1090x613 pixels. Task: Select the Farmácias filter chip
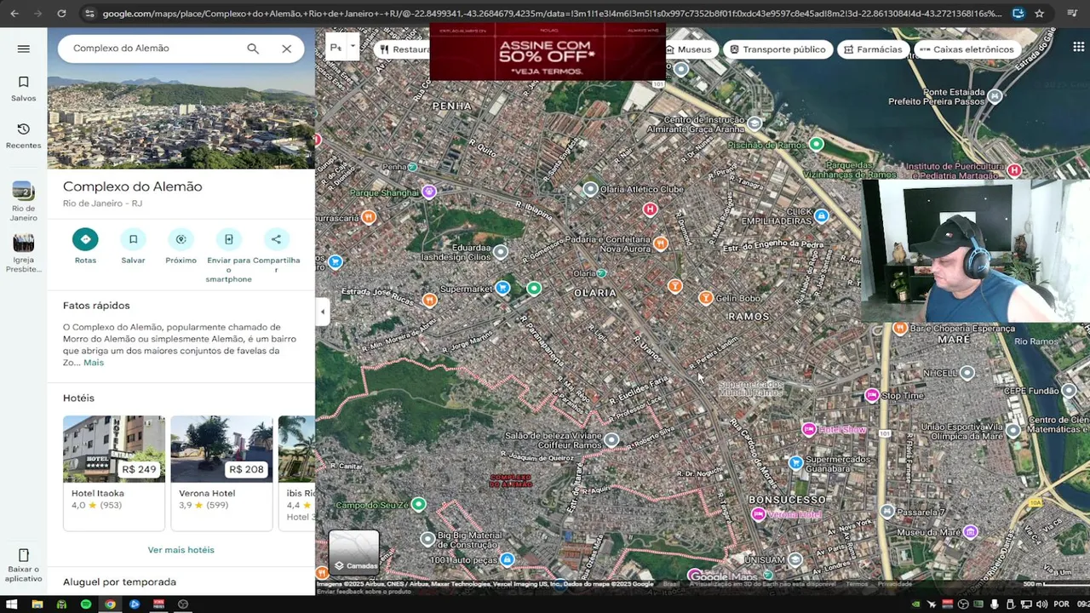click(x=873, y=49)
